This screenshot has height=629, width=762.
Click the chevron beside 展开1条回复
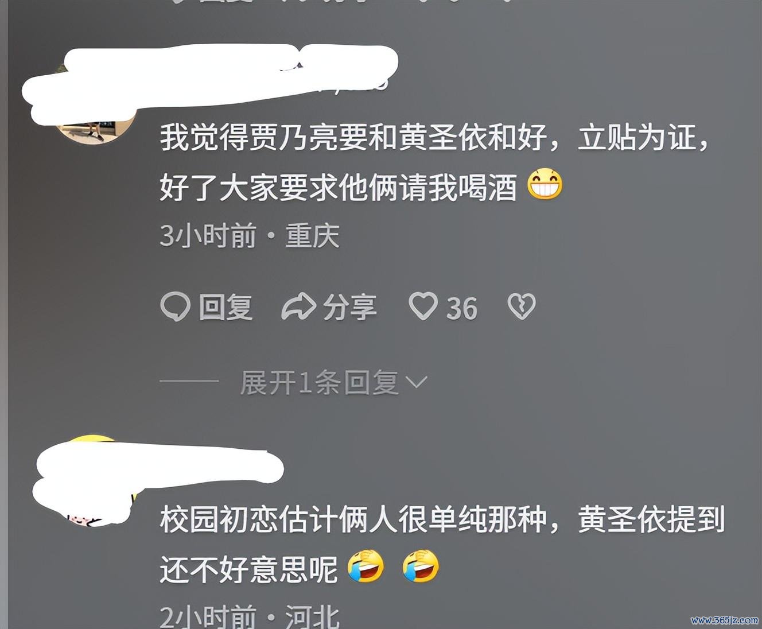pos(417,382)
